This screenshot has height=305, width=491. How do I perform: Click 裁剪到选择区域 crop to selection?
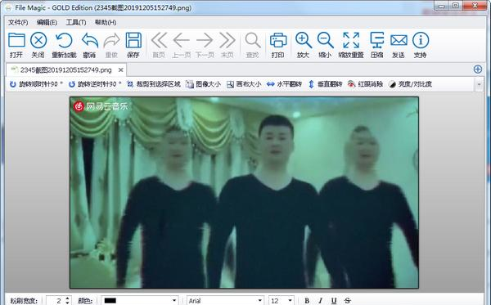point(154,84)
